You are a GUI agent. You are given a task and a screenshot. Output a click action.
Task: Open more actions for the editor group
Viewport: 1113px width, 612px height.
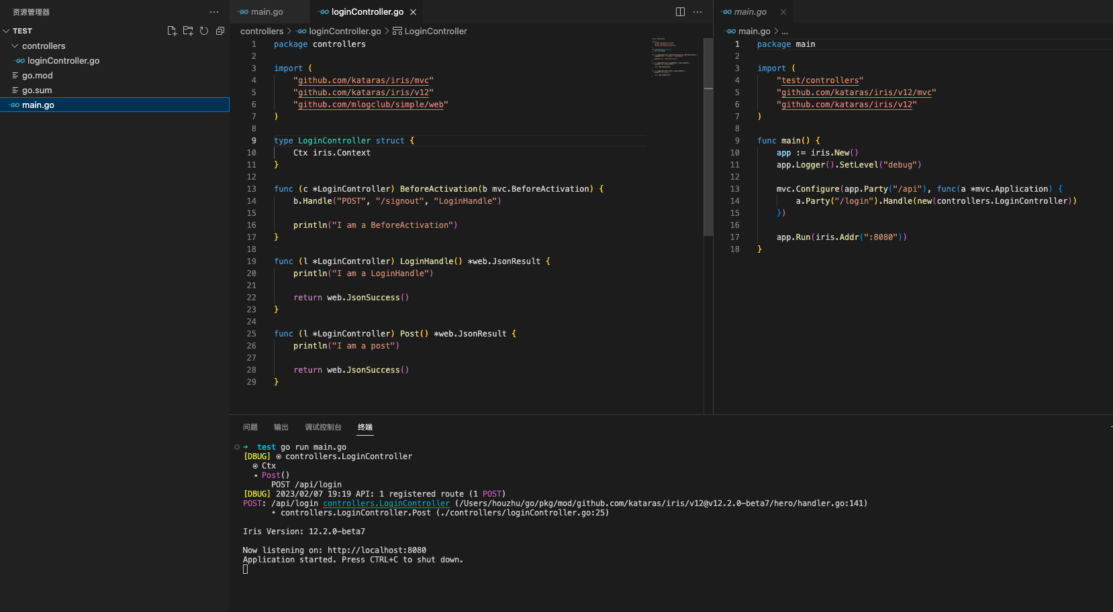click(697, 11)
